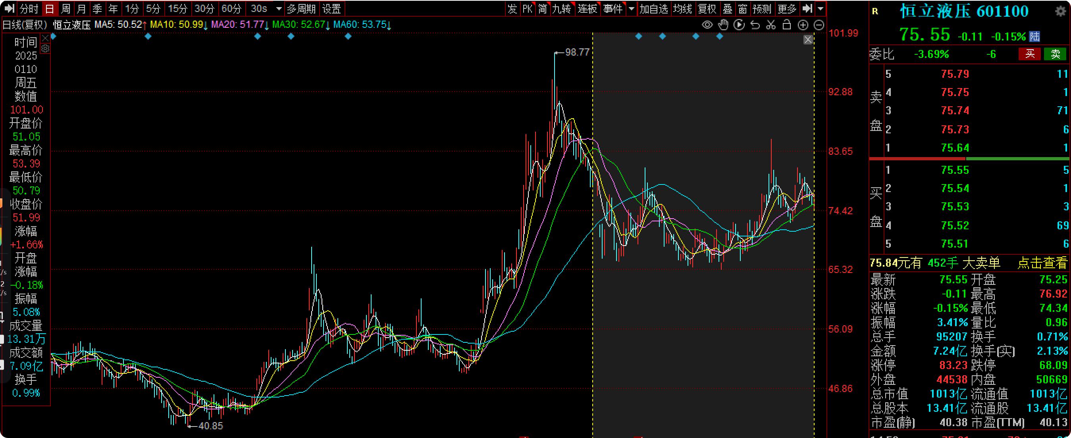Viewport: 1071px width, 438px height.
Task: Select buy level 4 price 75.52
Action: coord(955,225)
